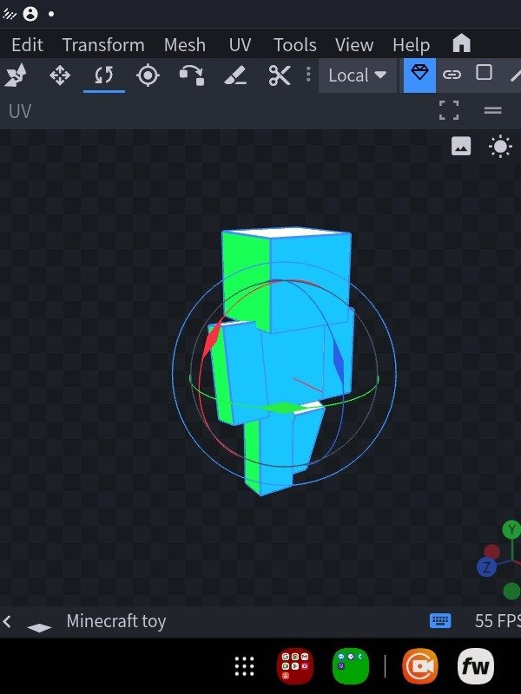
Task: Pick the Seam tool with pen icon
Action: point(235,75)
